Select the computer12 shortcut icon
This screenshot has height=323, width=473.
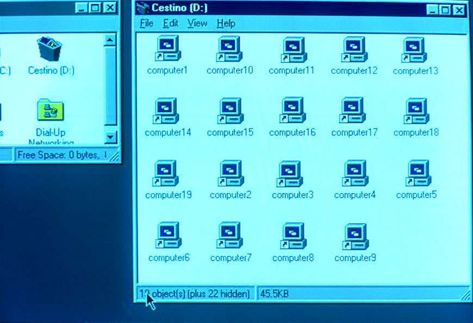pos(354,49)
